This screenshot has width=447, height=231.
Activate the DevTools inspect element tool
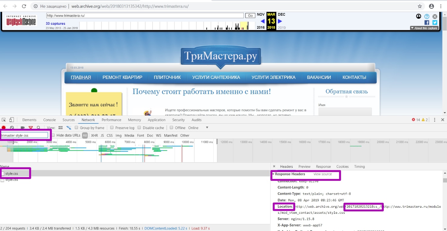pyautogui.click(x=4, y=120)
